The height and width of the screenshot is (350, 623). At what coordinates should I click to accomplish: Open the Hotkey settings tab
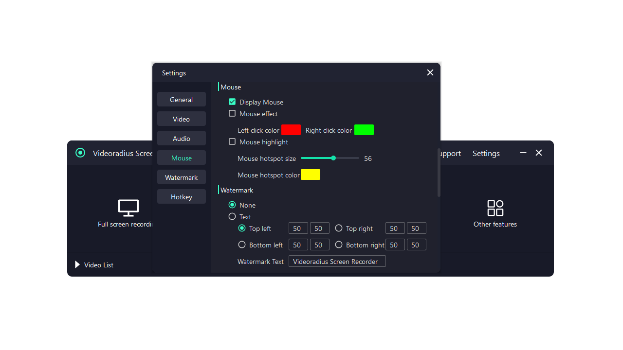(182, 197)
